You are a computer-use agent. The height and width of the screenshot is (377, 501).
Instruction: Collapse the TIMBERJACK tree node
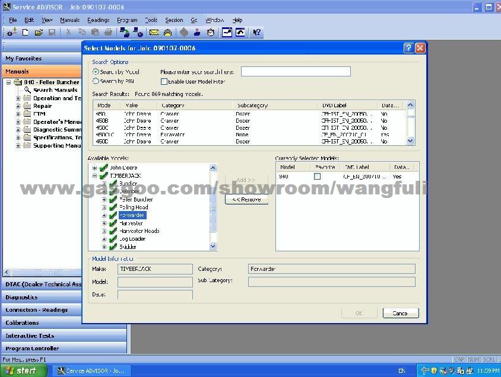tap(94, 176)
